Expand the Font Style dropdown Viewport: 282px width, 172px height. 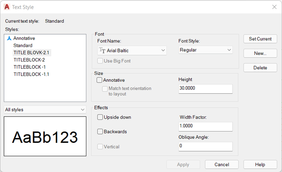[206, 50]
